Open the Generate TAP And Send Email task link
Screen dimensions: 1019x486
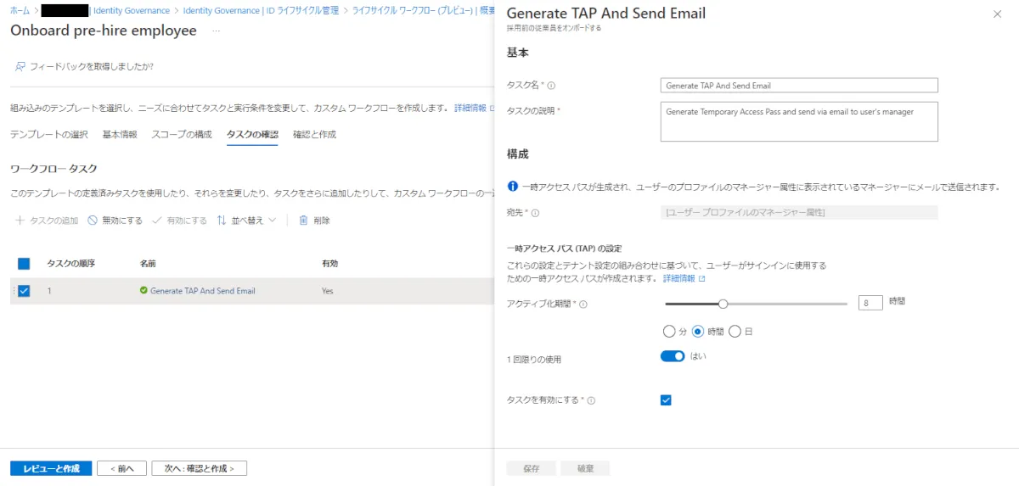tap(202, 291)
